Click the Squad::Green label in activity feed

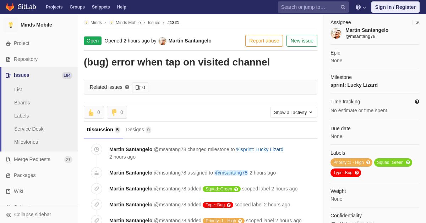pos(222,189)
